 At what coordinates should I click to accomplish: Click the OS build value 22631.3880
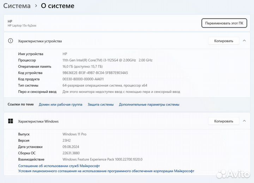[x=71, y=153]
